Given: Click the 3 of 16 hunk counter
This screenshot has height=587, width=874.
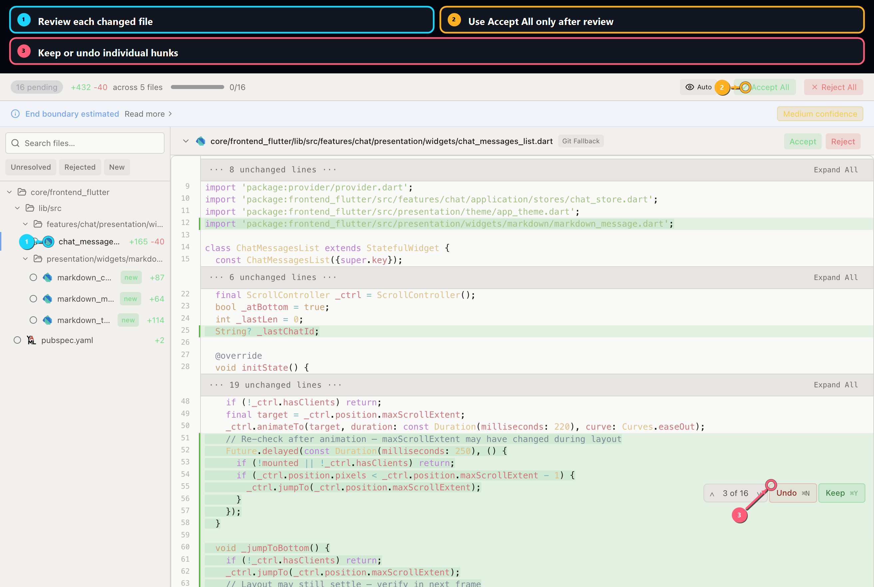Looking at the screenshot, I should coord(735,493).
